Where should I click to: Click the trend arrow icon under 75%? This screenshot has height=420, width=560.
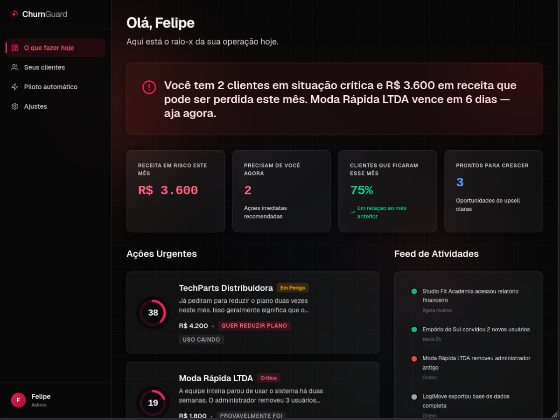pos(353,212)
